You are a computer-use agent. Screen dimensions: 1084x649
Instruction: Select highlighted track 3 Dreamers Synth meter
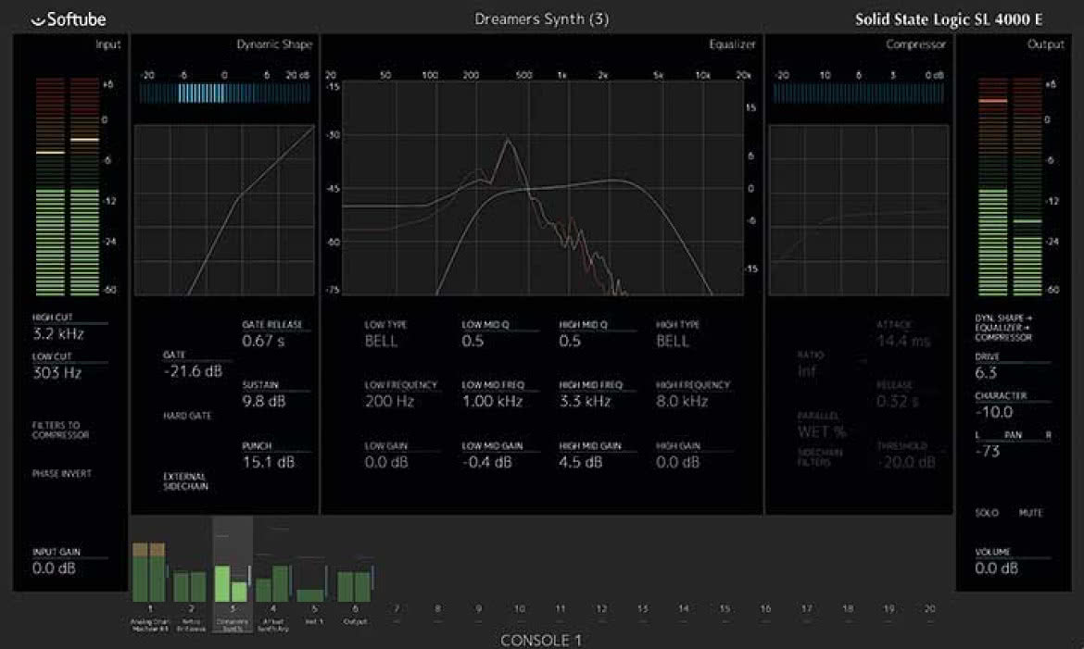pyautogui.click(x=232, y=583)
